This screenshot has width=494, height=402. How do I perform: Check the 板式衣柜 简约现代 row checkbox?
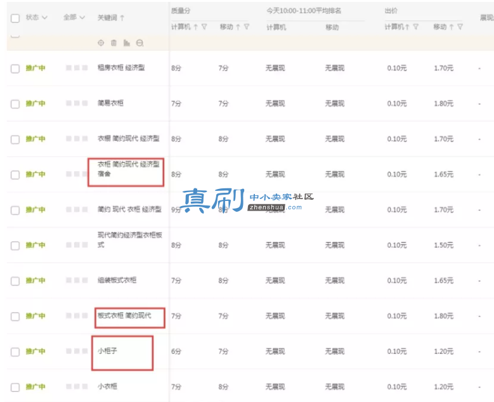coord(15,316)
